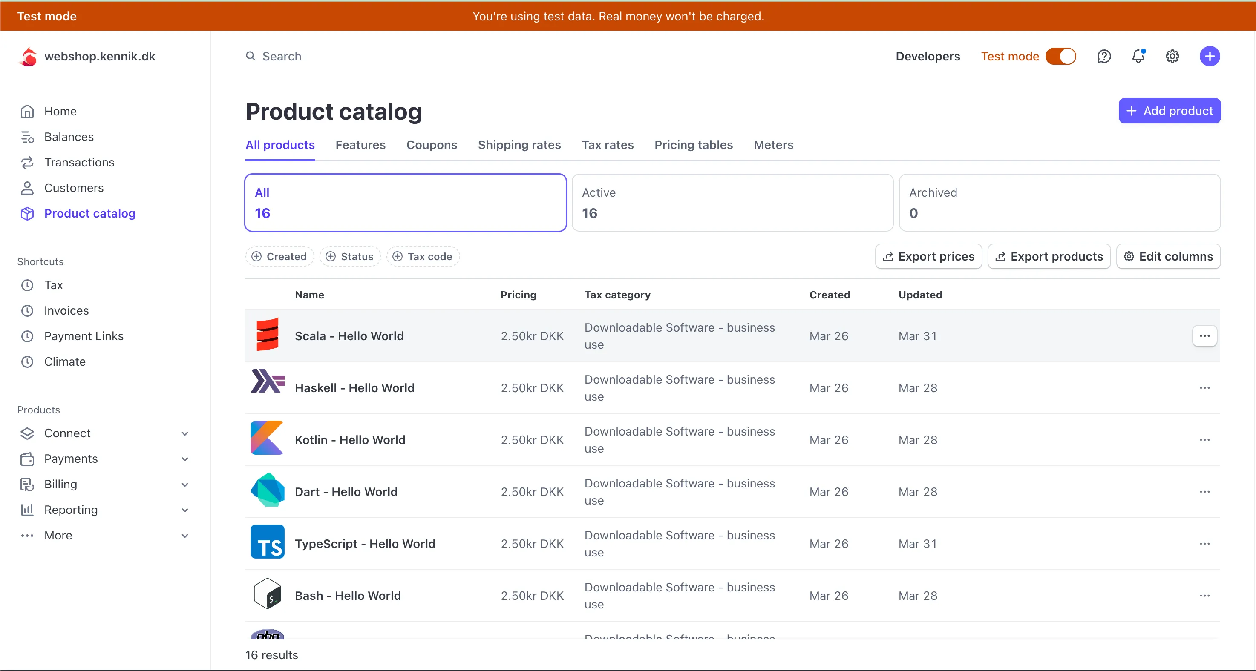Add a Tax code filter
The image size is (1256, 671).
[423, 256]
